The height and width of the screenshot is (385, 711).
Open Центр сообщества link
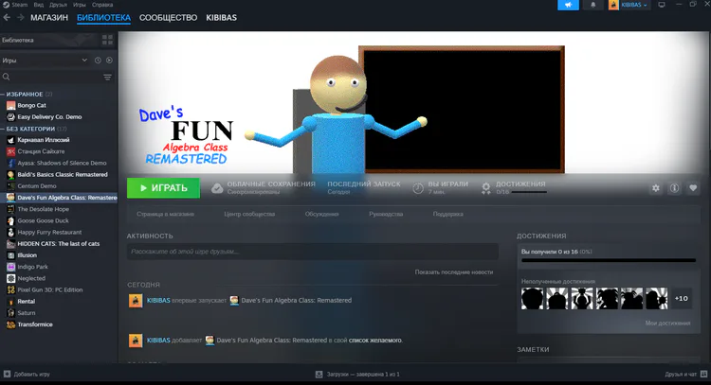click(x=249, y=214)
